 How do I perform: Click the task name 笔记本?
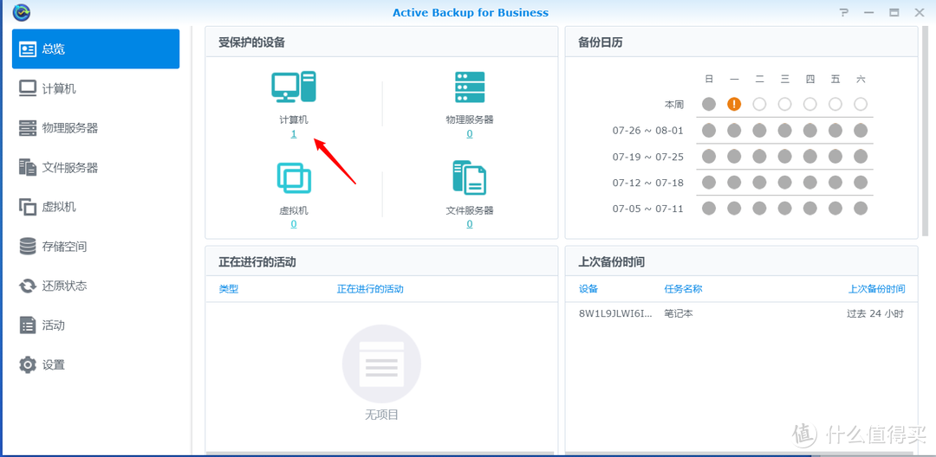coord(679,313)
